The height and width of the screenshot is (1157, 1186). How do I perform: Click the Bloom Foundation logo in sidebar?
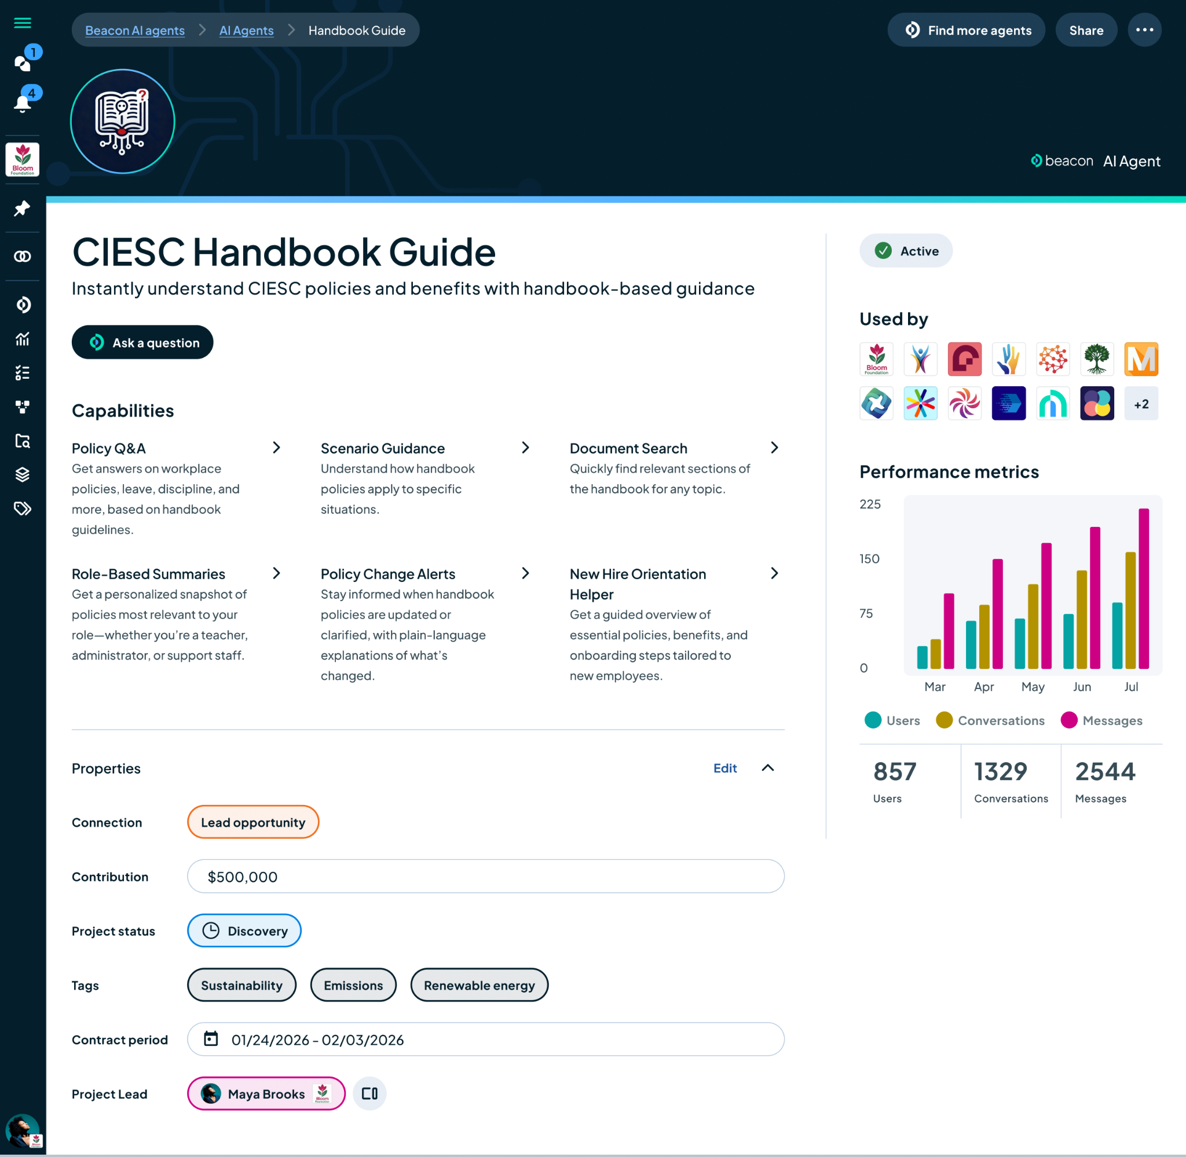23,160
